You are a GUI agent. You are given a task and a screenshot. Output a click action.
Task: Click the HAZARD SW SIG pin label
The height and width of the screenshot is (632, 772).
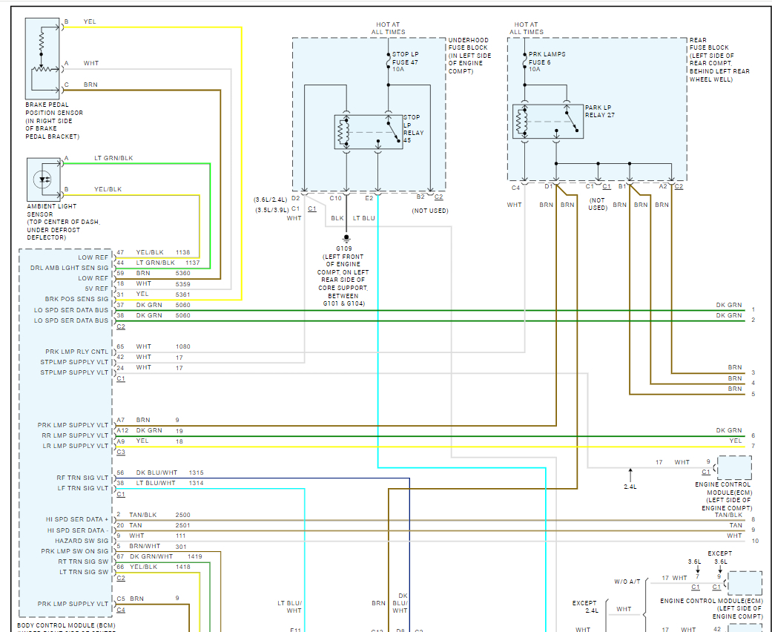(x=79, y=542)
